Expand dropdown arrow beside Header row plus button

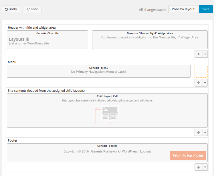click(x=205, y=54)
